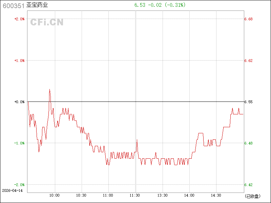Screen dimensions: 271x203
Task: Select the 10:00 time marker
Action: [x=55, y=195]
